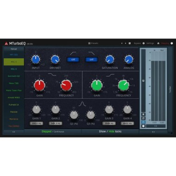Viewport: 176px width, 176px height.
Task: Click the bell curve icon
Action: tap(82, 104)
